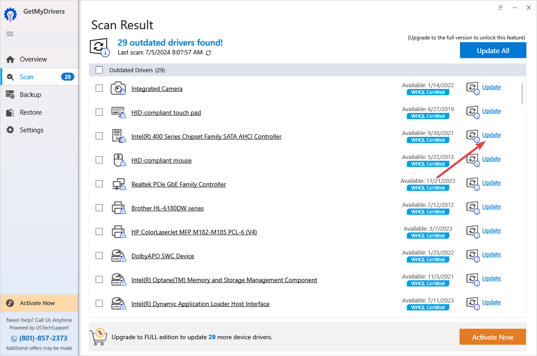
Task: Click Update link for SATA AHCI Controller
Action: 491,135
